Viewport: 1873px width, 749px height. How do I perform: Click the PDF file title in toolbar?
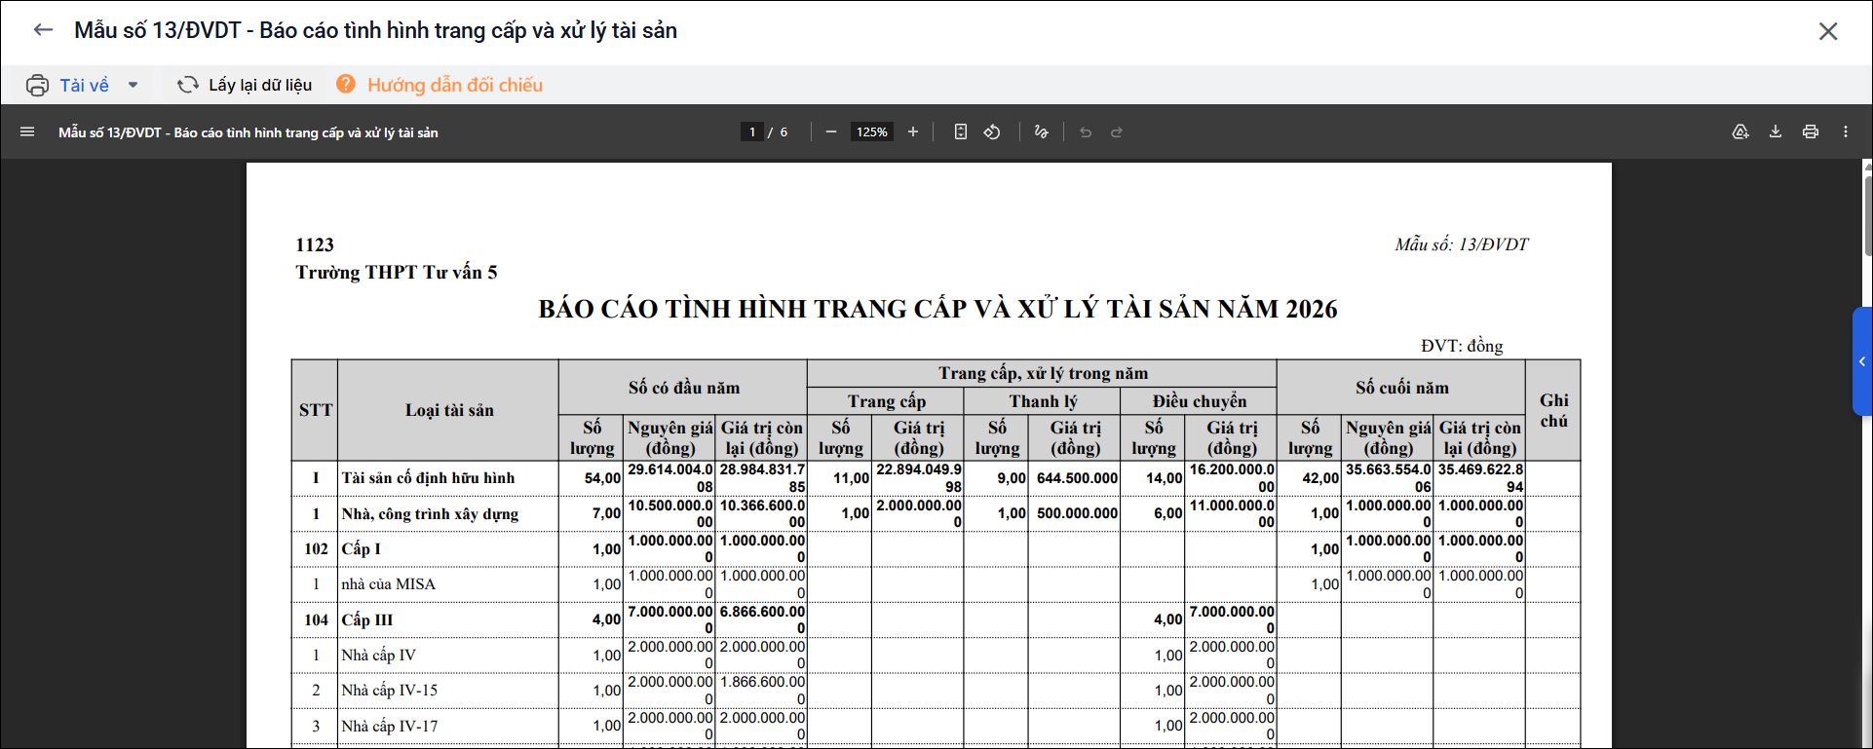(248, 132)
